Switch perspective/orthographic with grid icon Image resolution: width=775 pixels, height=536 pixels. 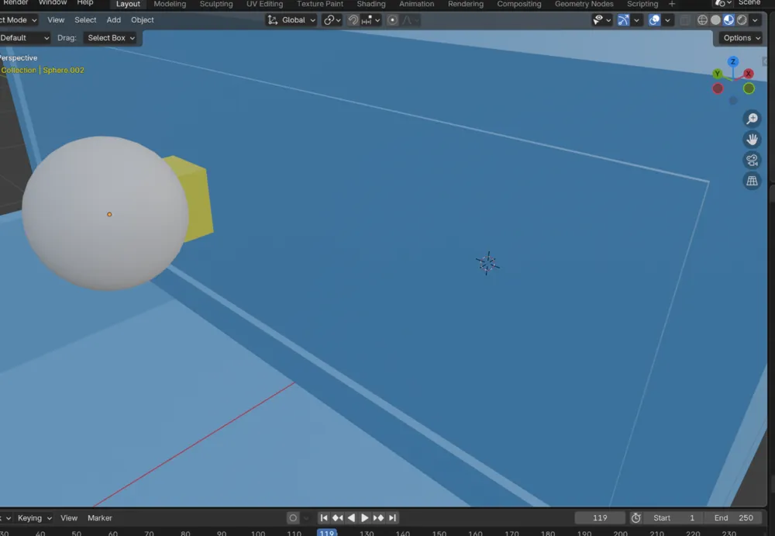point(752,182)
